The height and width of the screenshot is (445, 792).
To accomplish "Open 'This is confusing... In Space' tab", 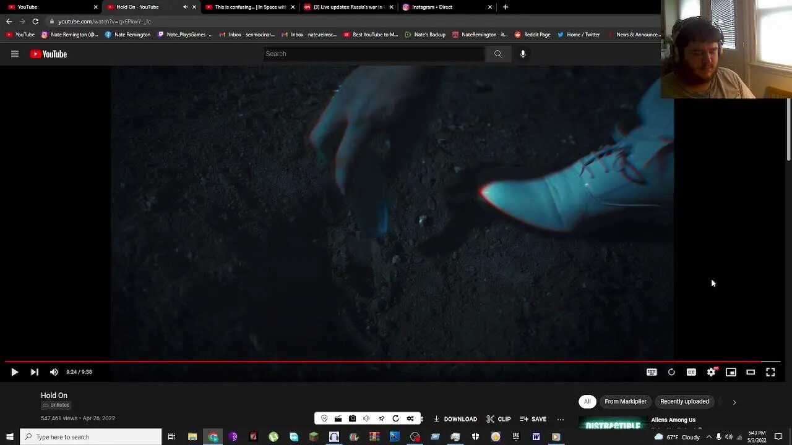I will tap(250, 7).
